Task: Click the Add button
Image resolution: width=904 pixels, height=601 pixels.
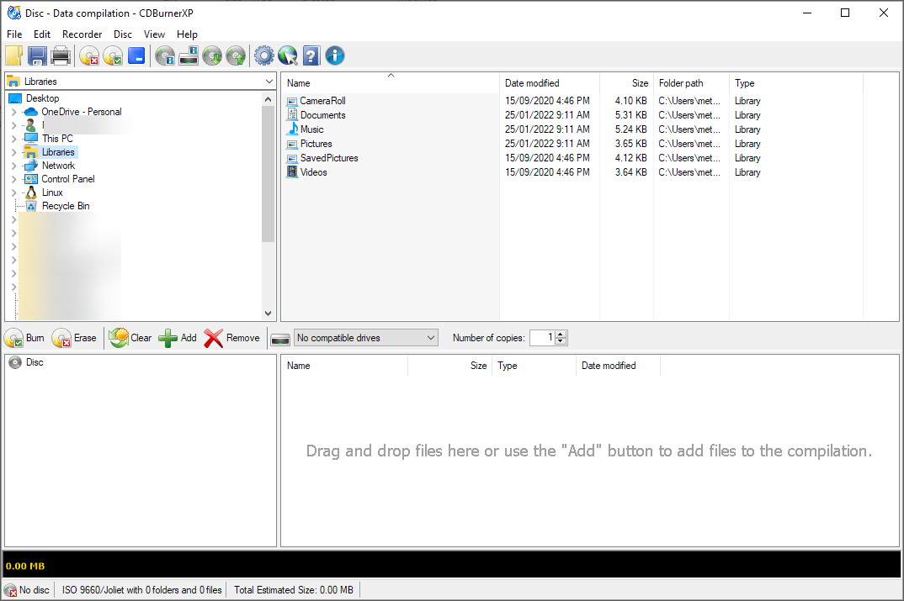Action: (x=178, y=338)
